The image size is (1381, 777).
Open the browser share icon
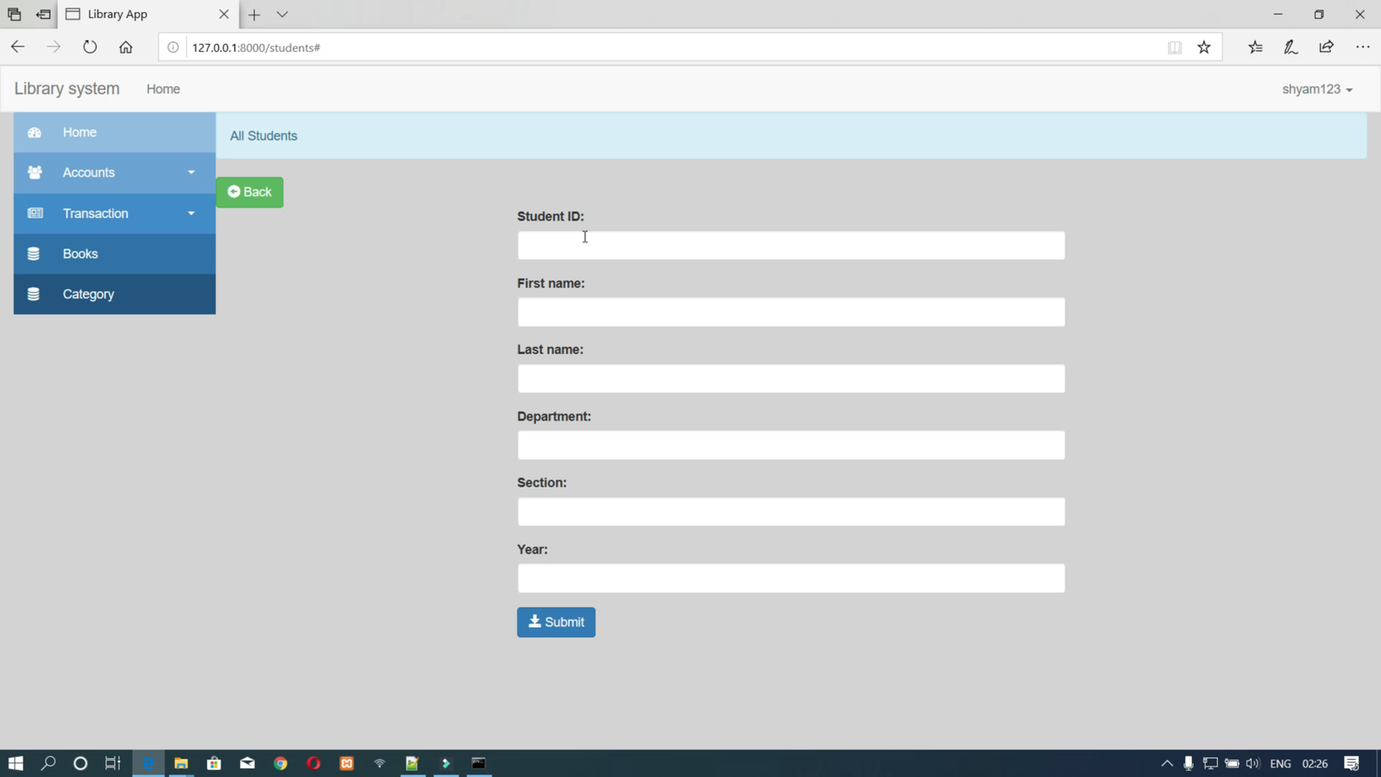pyautogui.click(x=1327, y=47)
